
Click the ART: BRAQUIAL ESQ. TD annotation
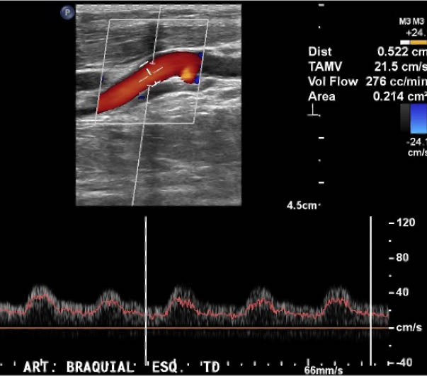(121, 367)
